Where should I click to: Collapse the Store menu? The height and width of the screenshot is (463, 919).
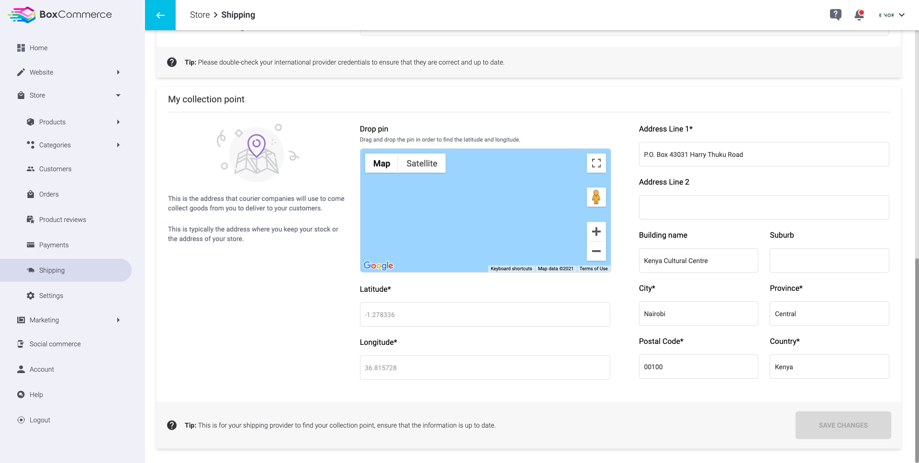118,95
